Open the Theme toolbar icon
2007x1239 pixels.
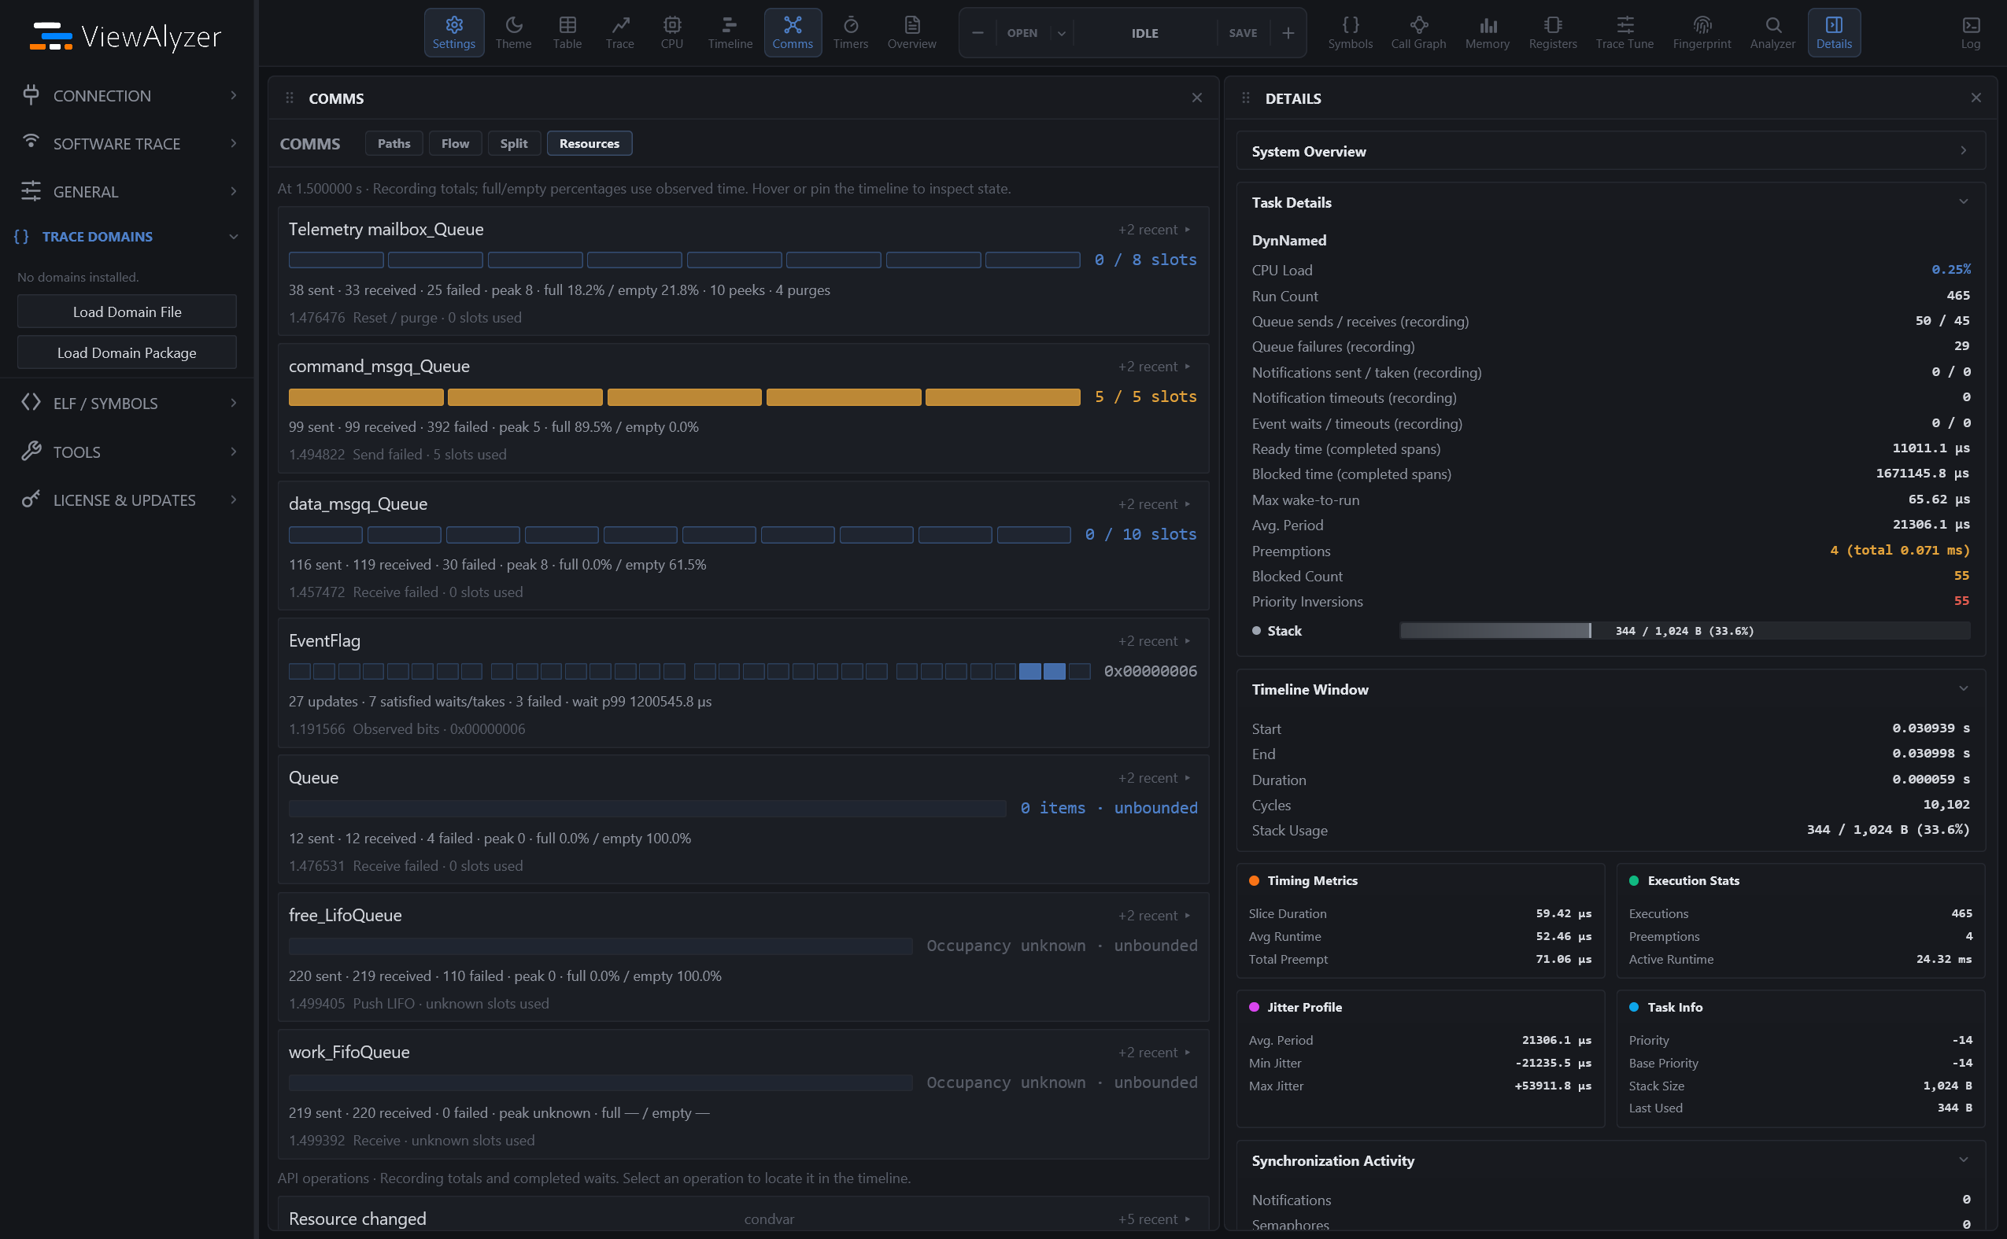513,33
